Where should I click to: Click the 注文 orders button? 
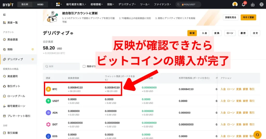pos(255,33)
